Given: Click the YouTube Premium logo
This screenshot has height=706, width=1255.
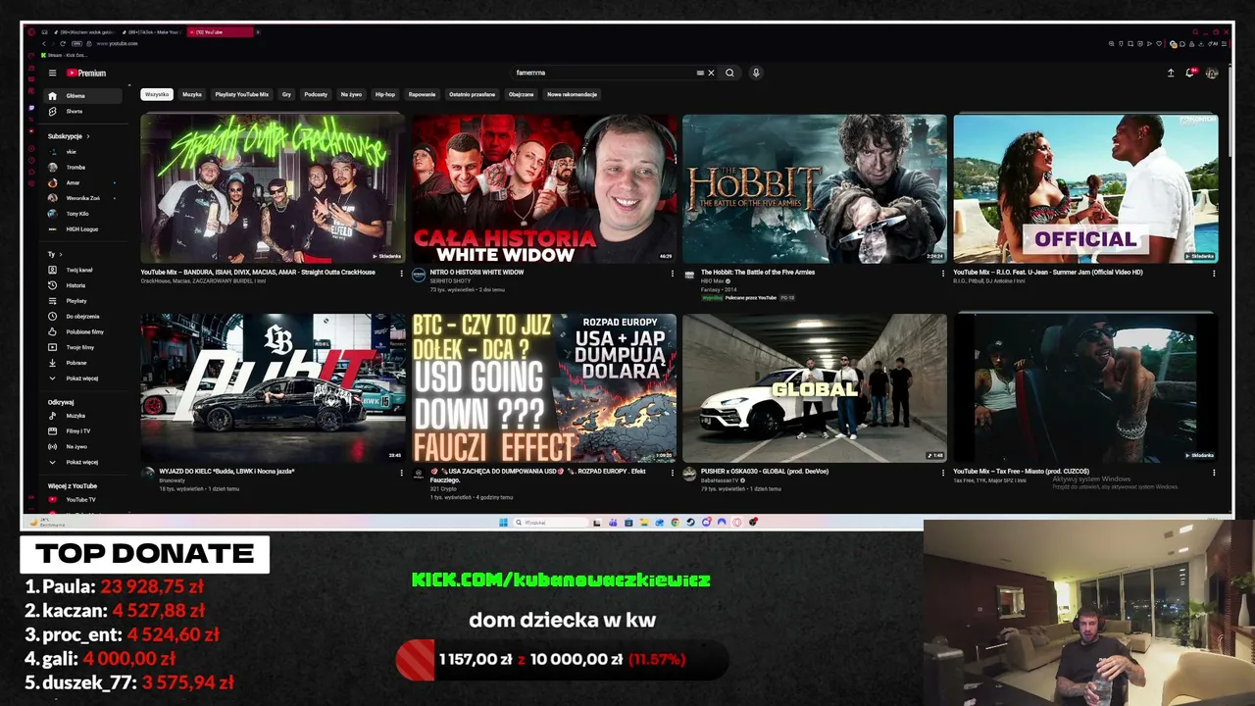Looking at the screenshot, I should [86, 73].
